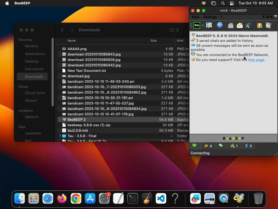Open Spotlight search in menu bar
This screenshot has height=209, width=278.
pyautogui.click(x=223, y=3)
